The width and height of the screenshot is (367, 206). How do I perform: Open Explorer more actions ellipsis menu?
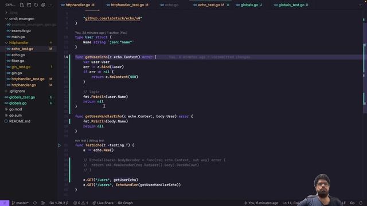[50, 5]
